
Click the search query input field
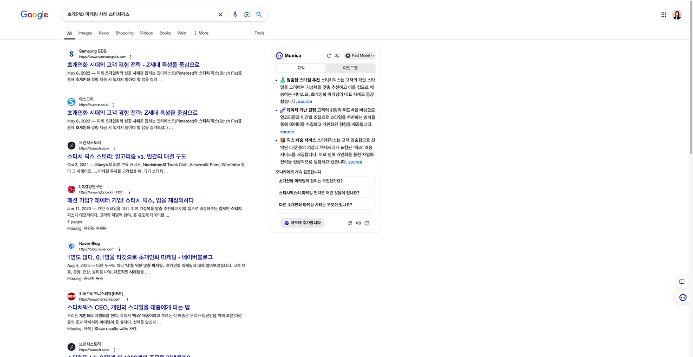pyautogui.click(x=140, y=14)
